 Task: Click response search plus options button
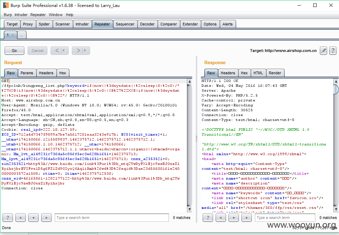234,218
